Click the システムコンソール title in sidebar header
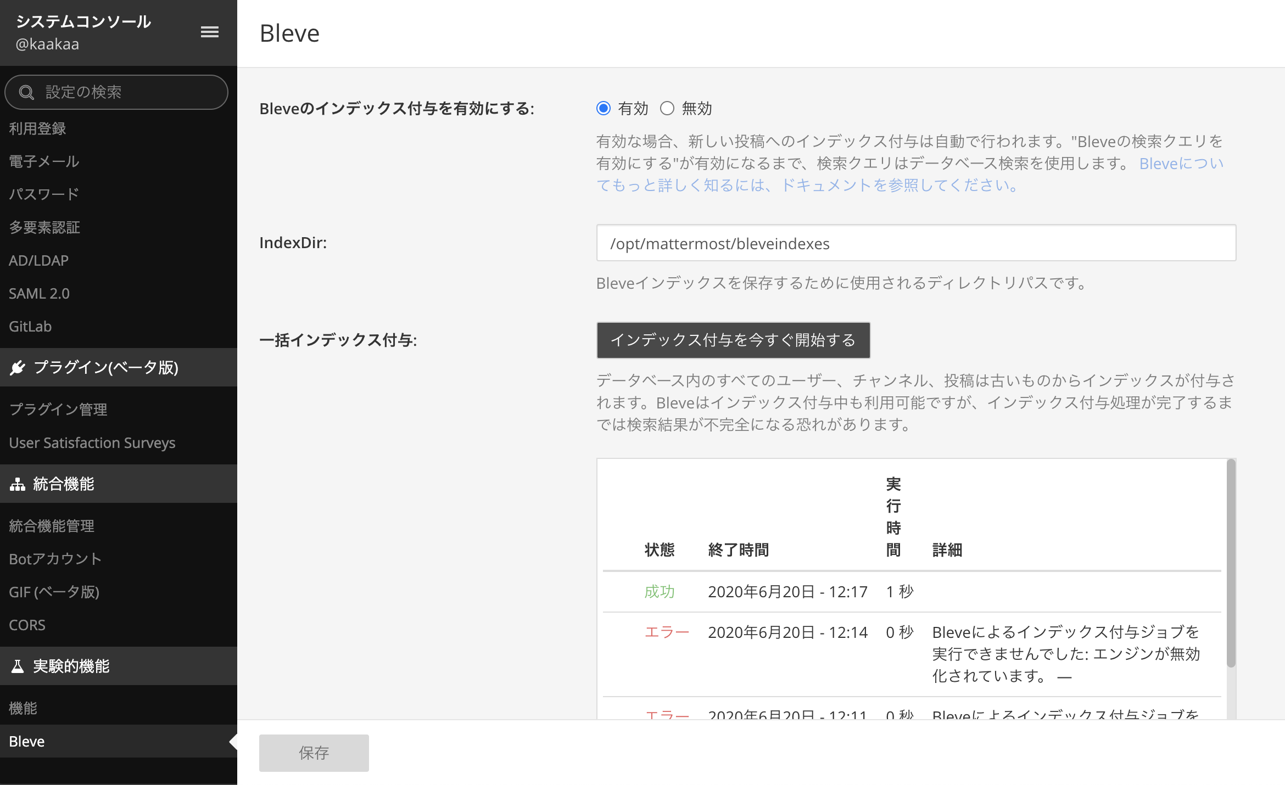 tap(83, 21)
